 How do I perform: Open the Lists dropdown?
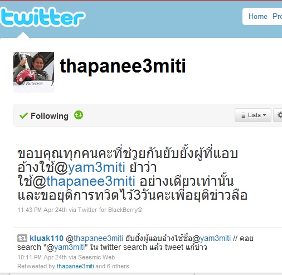(253, 115)
